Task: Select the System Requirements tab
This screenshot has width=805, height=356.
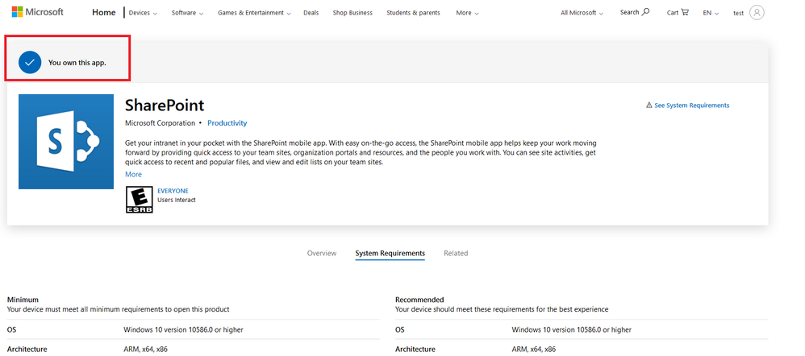Action: click(390, 254)
